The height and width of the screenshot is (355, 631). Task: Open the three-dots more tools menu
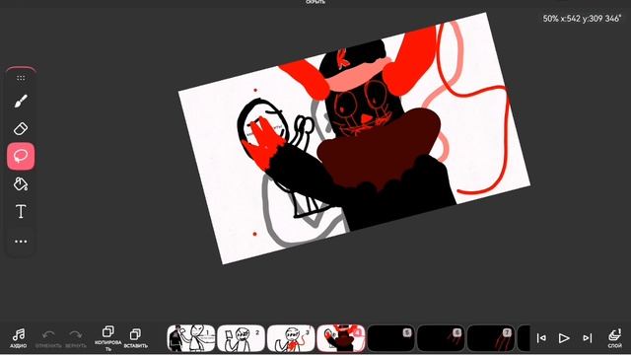click(21, 242)
